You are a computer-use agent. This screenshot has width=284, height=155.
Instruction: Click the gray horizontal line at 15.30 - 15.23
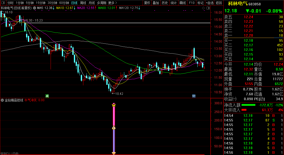[128, 23]
